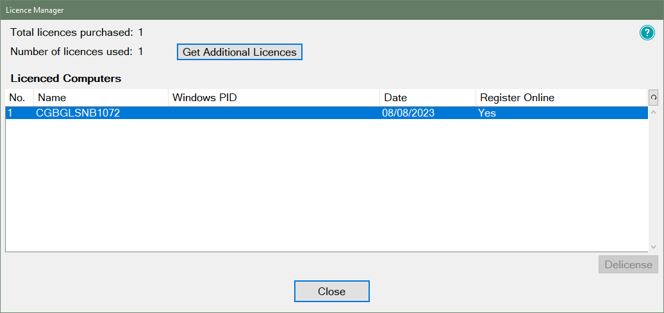Click the Windows PID column header
This screenshot has height=313, width=664.
[273, 98]
